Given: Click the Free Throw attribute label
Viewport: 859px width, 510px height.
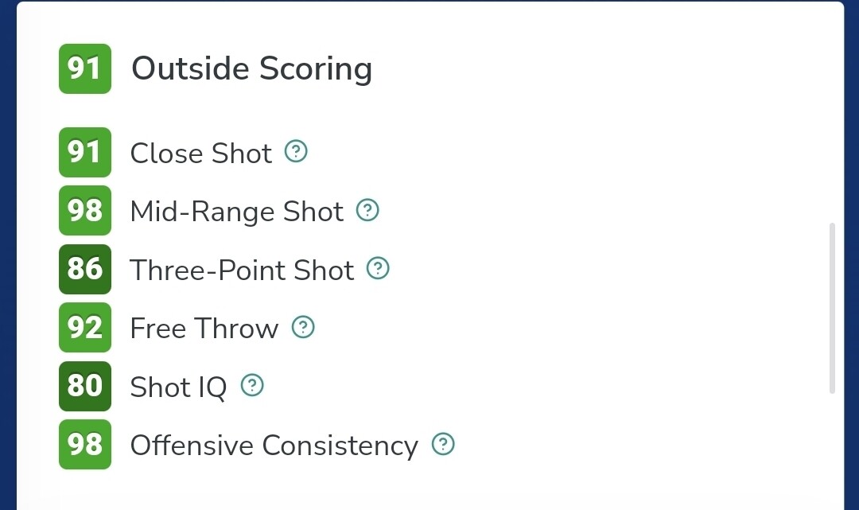Looking at the screenshot, I should pyautogui.click(x=204, y=329).
